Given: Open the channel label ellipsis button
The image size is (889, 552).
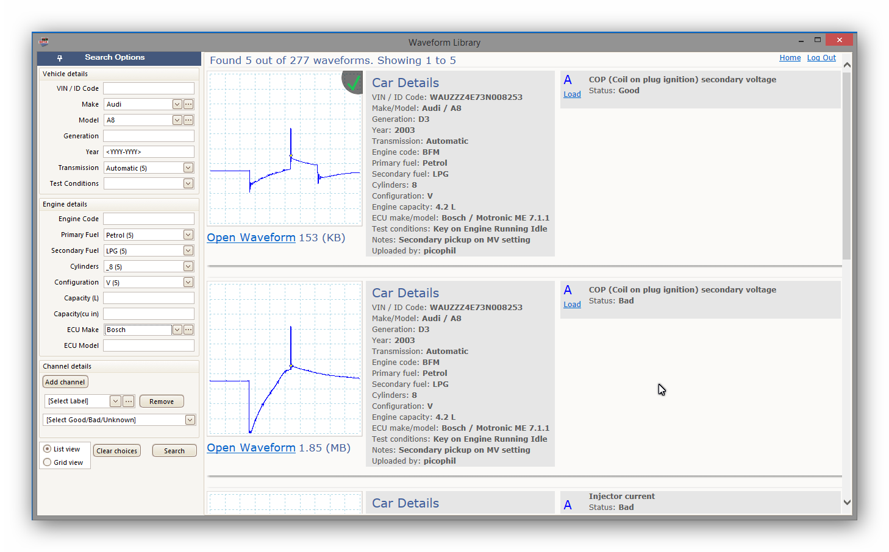Looking at the screenshot, I should (x=128, y=401).
